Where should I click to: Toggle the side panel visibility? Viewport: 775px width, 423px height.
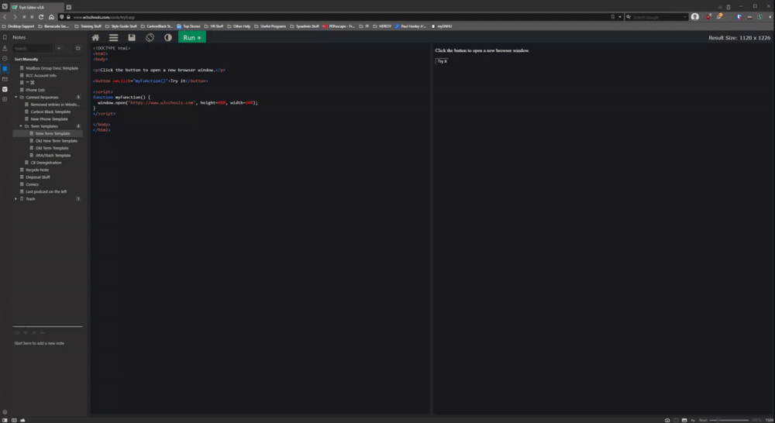(5, 420)
